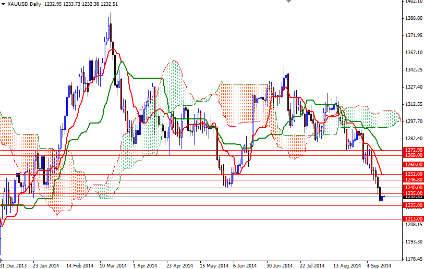
Task: Click the 1240.00 red price level label
Action: pyautogui.click(x=413, y=188)
